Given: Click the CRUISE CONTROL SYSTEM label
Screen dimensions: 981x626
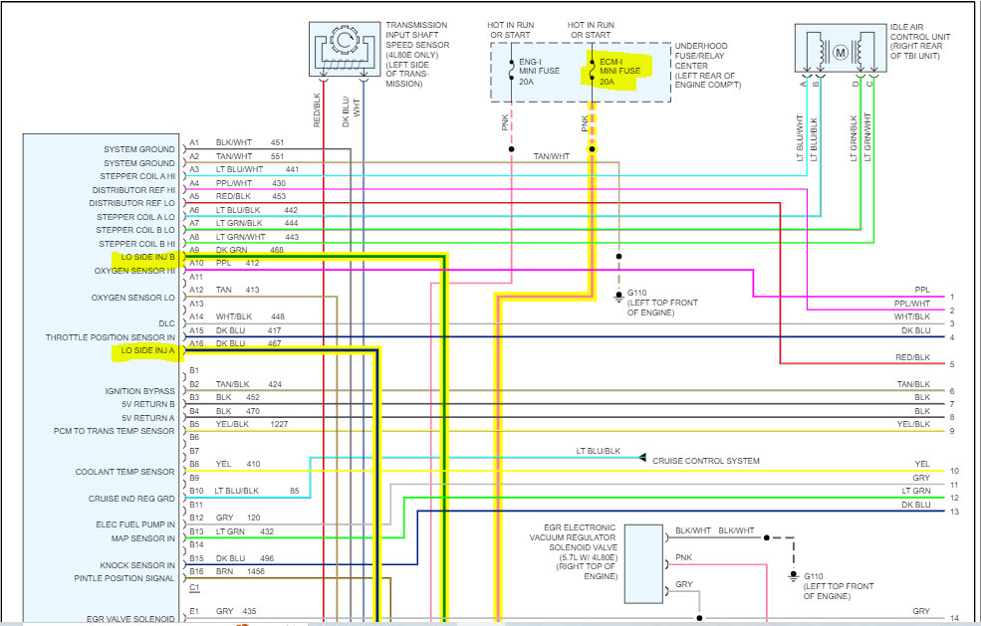Looking at the screenshot, I should (706, 461).
